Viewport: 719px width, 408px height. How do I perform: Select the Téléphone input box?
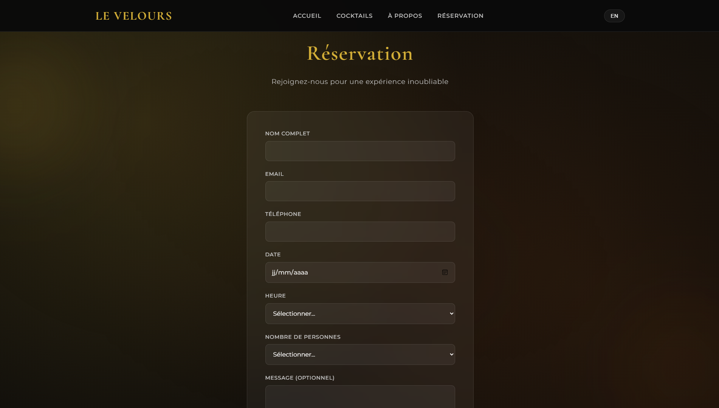pyautogui.click(x=360, y=231)
